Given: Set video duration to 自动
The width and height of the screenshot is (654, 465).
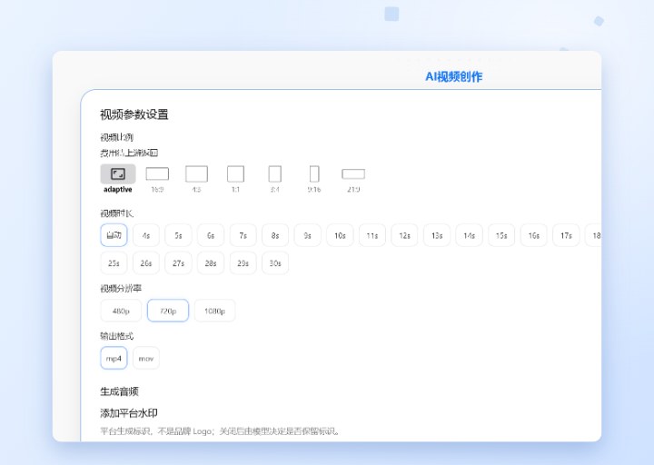Looking at the screenshot, I should [x=114, y=235].
